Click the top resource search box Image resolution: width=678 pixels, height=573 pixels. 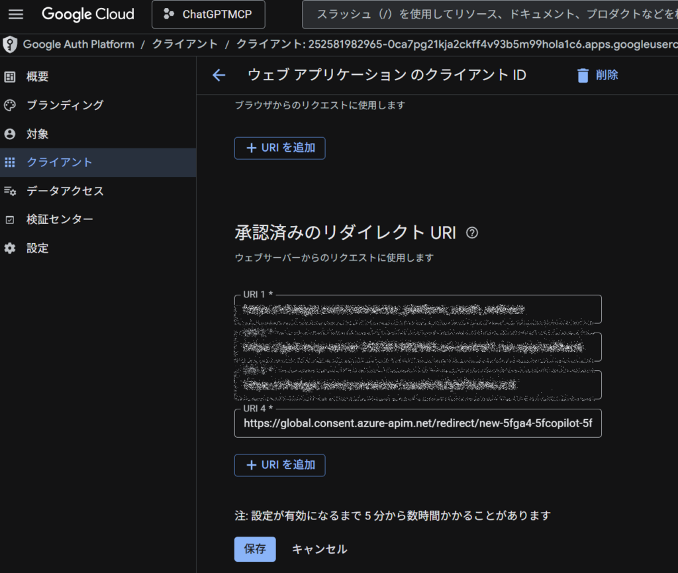pos(490,15)
